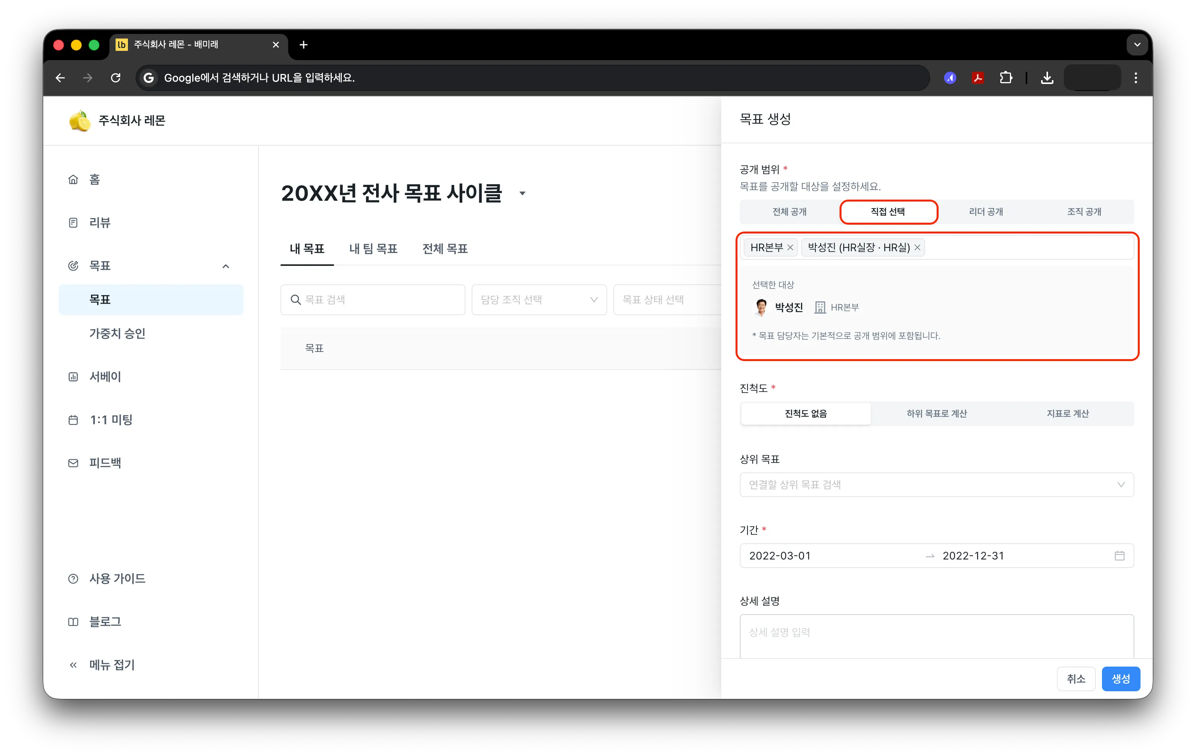Click the home icon in sidebar
The image size is (1196, 756).
coord(73,179)
